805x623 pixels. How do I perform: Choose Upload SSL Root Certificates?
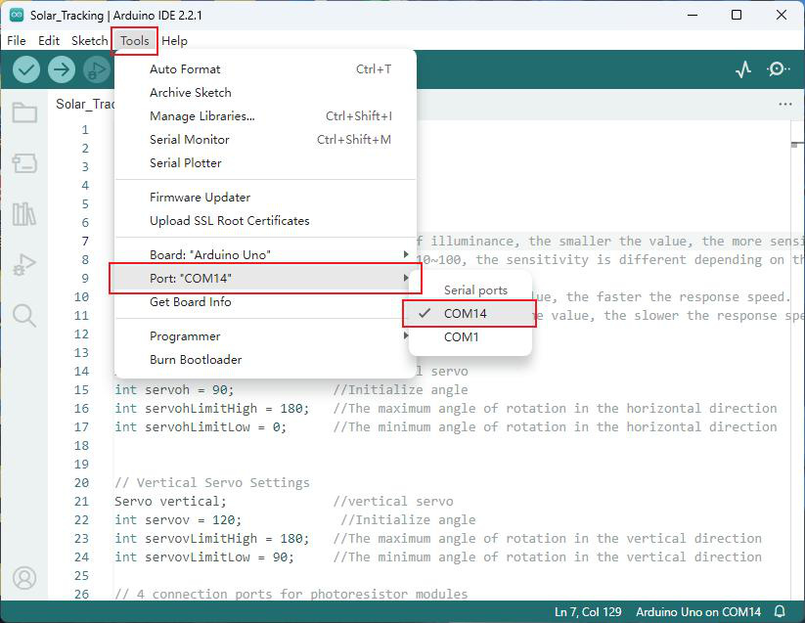click(x=265, y=221)
